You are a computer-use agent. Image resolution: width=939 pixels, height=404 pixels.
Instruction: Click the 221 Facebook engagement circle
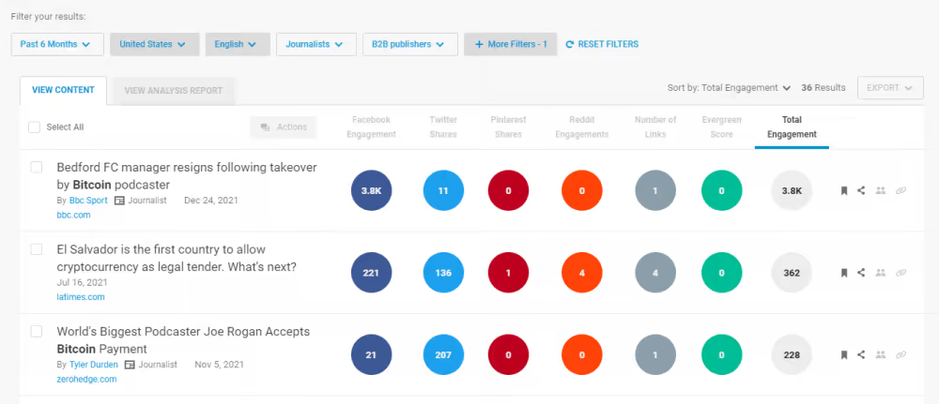tap(371, 273)
